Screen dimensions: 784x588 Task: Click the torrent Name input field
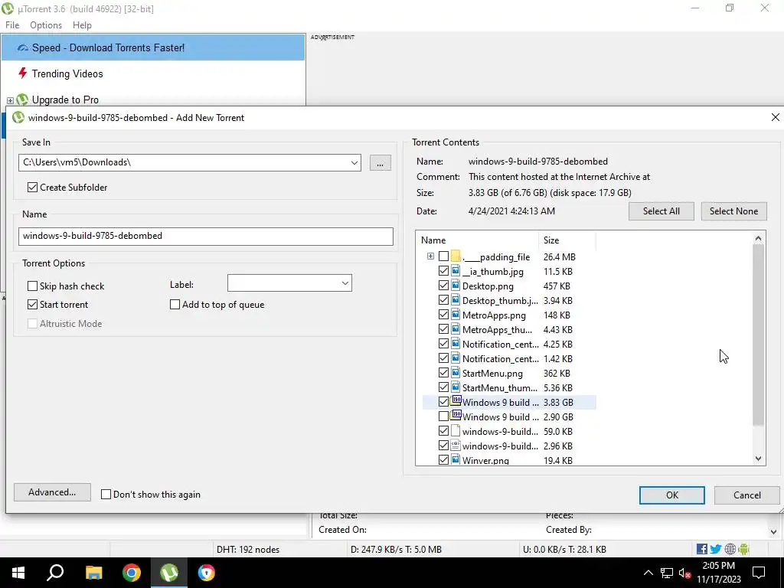(x=205, y=236)
